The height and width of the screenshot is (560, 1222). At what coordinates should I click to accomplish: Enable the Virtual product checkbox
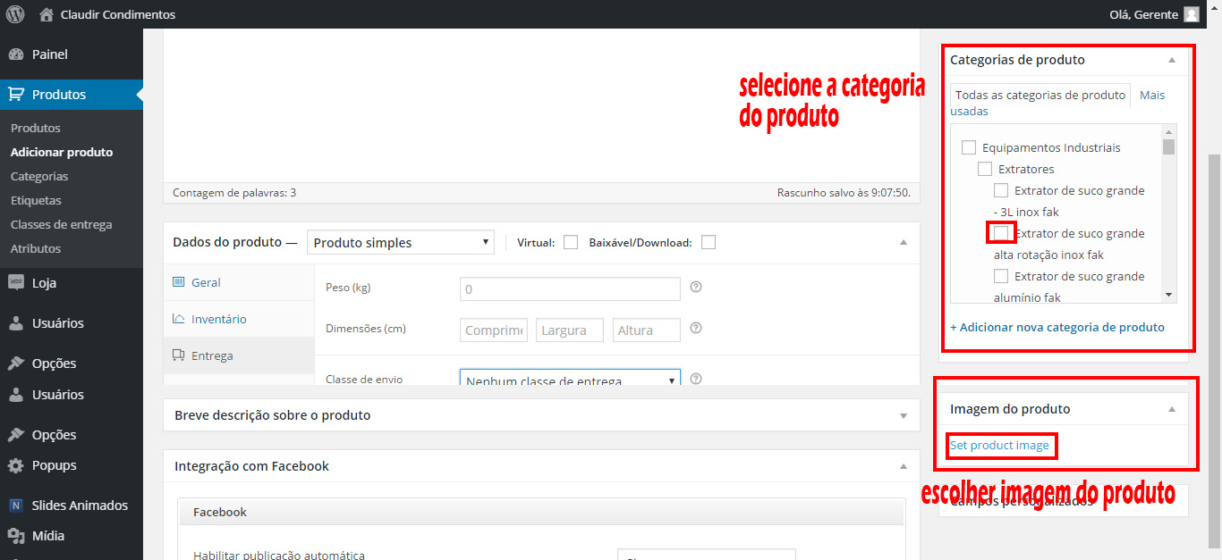tap(571, 243)
